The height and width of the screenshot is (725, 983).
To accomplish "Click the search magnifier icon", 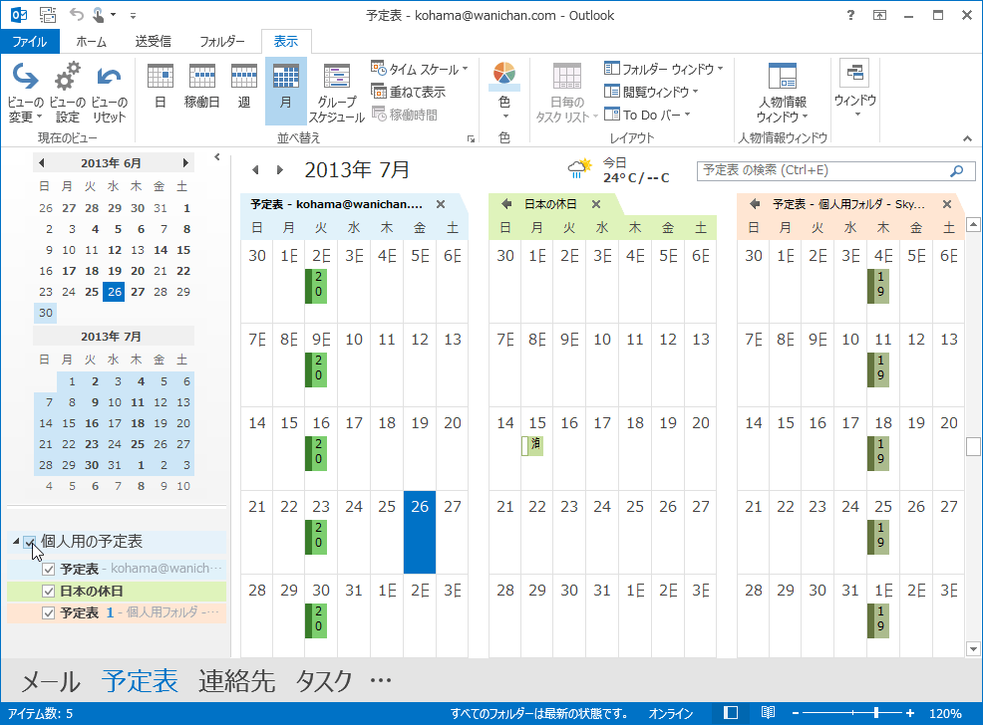I will pos(957,170).
